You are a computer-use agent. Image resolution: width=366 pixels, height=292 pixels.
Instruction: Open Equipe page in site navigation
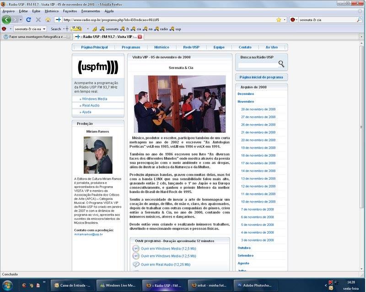(219, 47)
